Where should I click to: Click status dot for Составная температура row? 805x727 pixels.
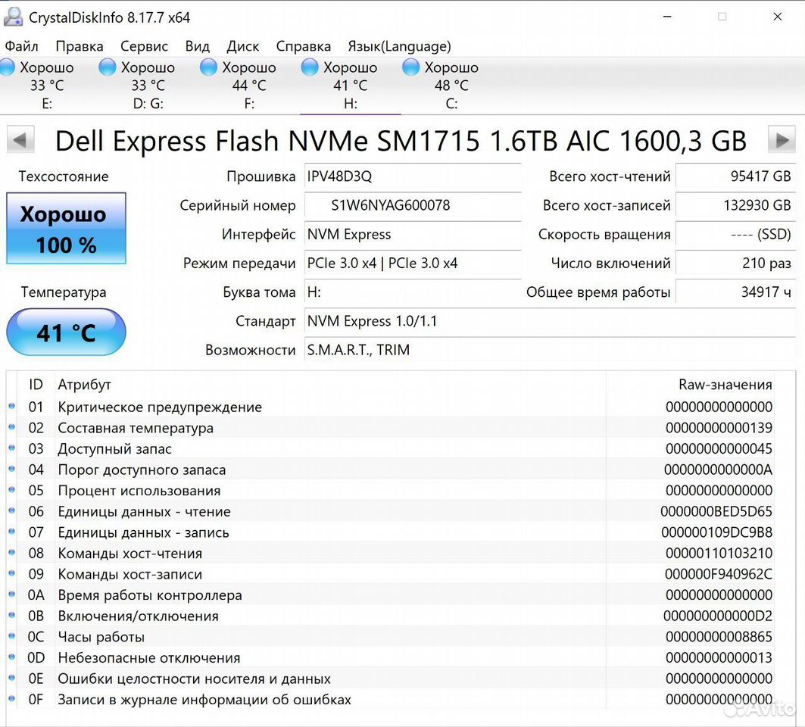[12, 427]
